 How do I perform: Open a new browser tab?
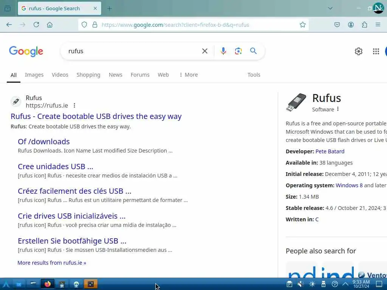[x=110, y=8]
